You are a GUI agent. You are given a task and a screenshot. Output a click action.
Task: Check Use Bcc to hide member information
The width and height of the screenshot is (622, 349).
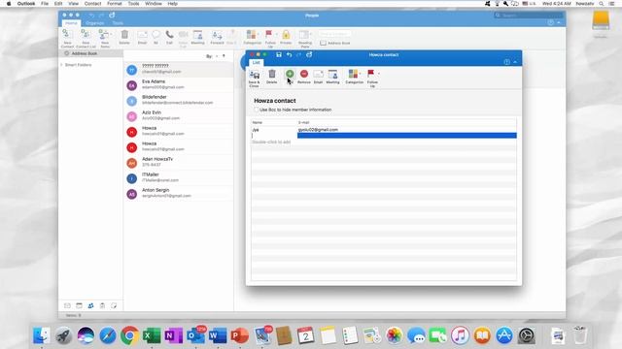[x=257, y=110]
